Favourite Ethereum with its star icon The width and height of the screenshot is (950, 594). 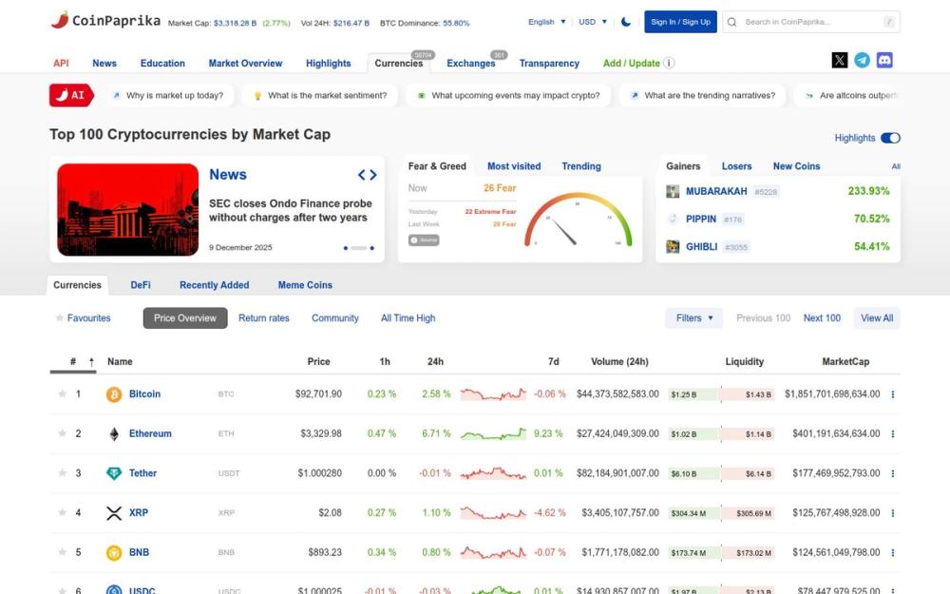(x=62, y=433)
